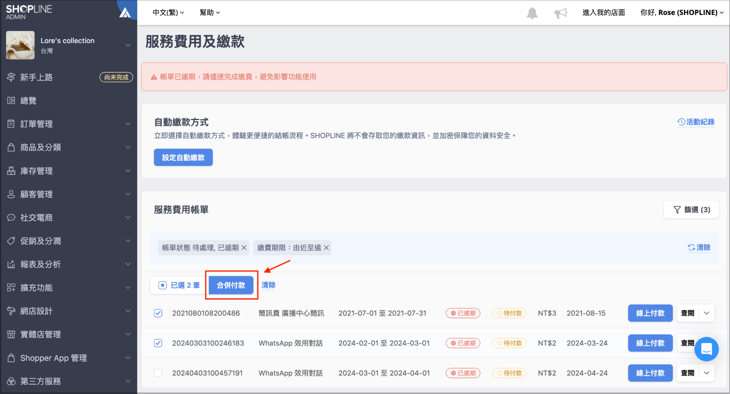Click the SHOPLINE Admin logo
Viewport: 730px width, 394px height.
click(29, 12)
